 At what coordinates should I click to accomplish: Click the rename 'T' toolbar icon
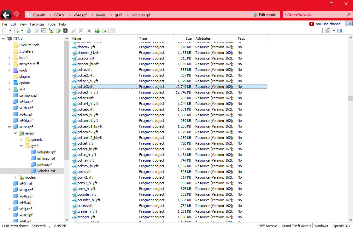[89, 31]
